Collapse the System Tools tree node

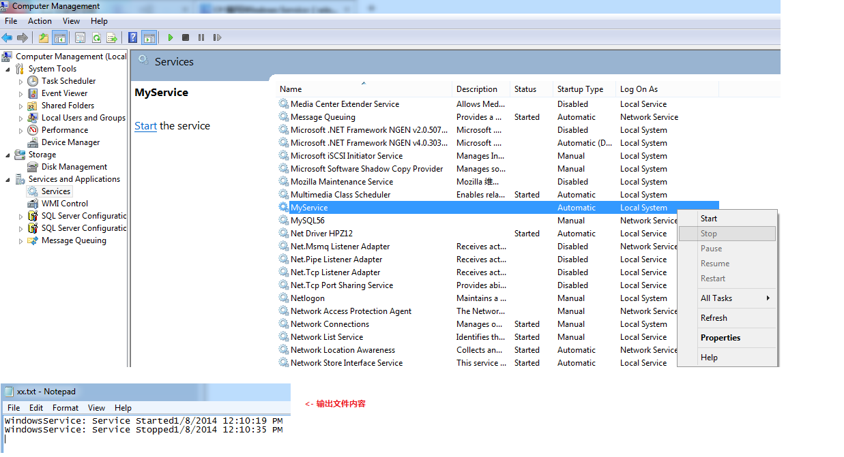point(8,69)
